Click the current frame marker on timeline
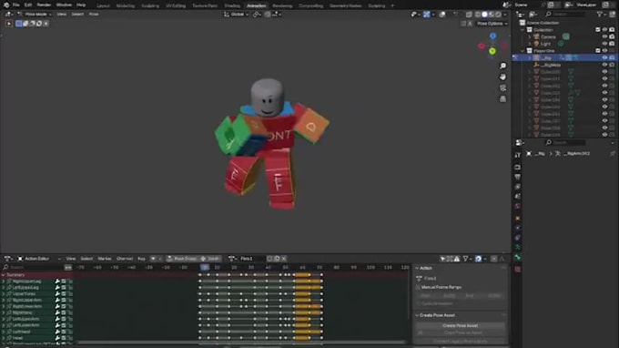Viewport: 619px width, 348px height. click(x=205, y=268)
